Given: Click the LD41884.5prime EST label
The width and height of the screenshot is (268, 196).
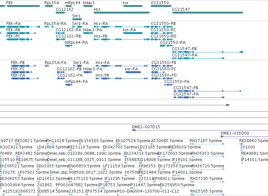Looking at the screenshot, I should 53,147.
